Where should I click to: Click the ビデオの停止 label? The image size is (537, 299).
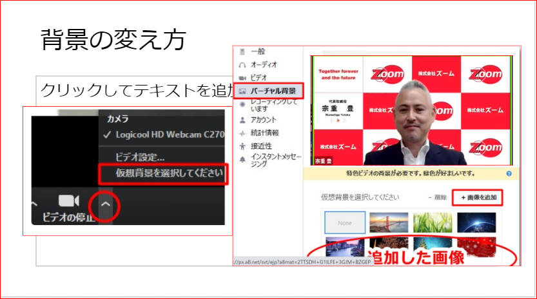68,217
